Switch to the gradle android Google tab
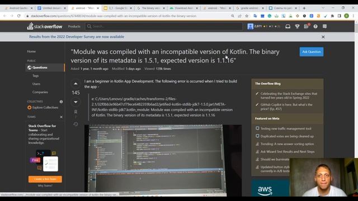 tap(249, 8)
